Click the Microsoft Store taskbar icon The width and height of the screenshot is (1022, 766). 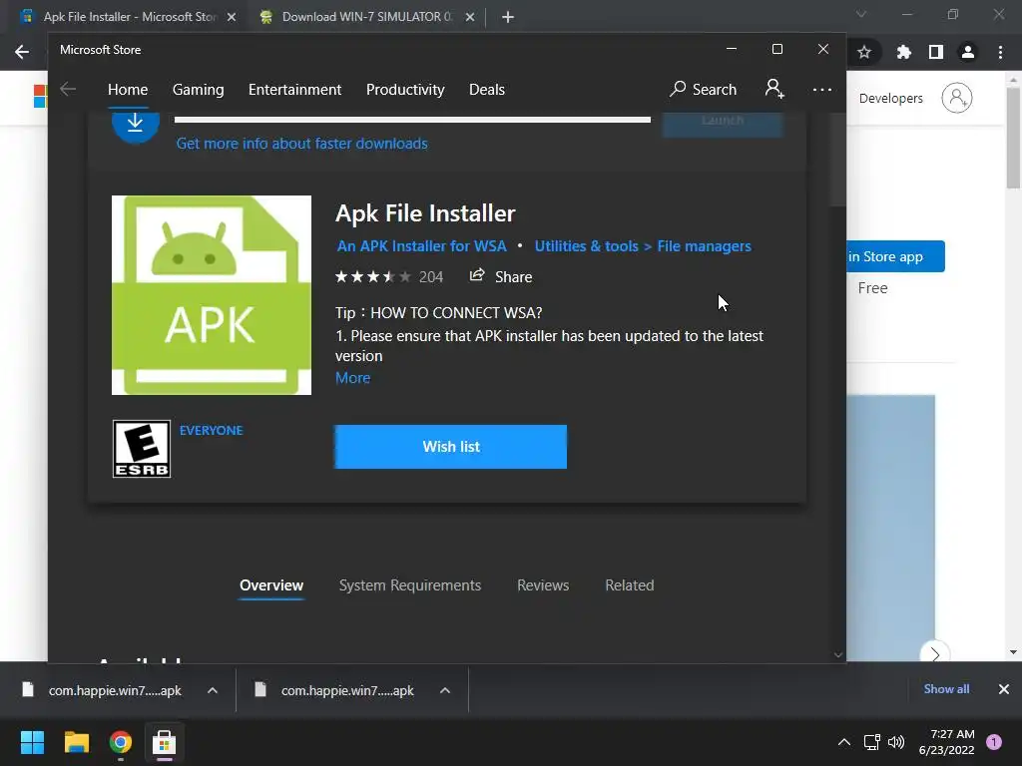165,742
